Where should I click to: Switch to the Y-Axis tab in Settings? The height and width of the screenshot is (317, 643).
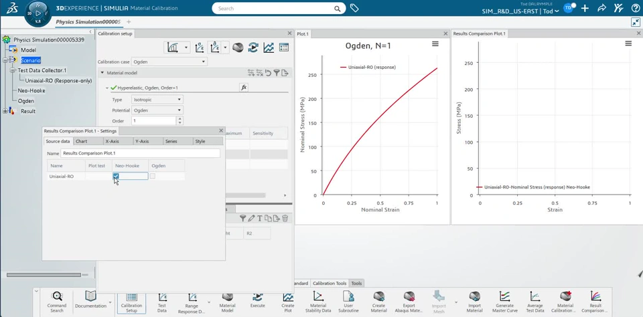click(x=149, y=141)
